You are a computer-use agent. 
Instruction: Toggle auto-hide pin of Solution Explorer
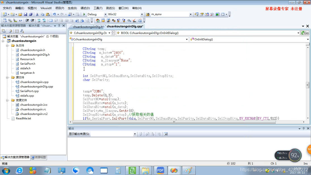click(59, 26)
